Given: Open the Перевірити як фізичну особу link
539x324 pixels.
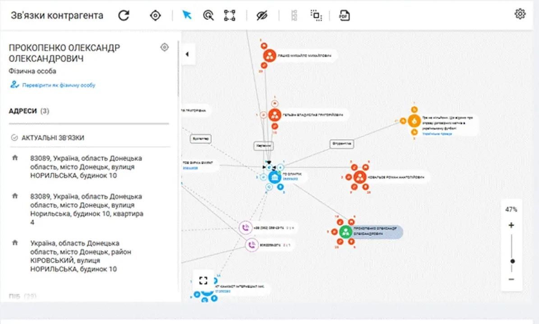Looking at the screenshot, I should 58,85.
